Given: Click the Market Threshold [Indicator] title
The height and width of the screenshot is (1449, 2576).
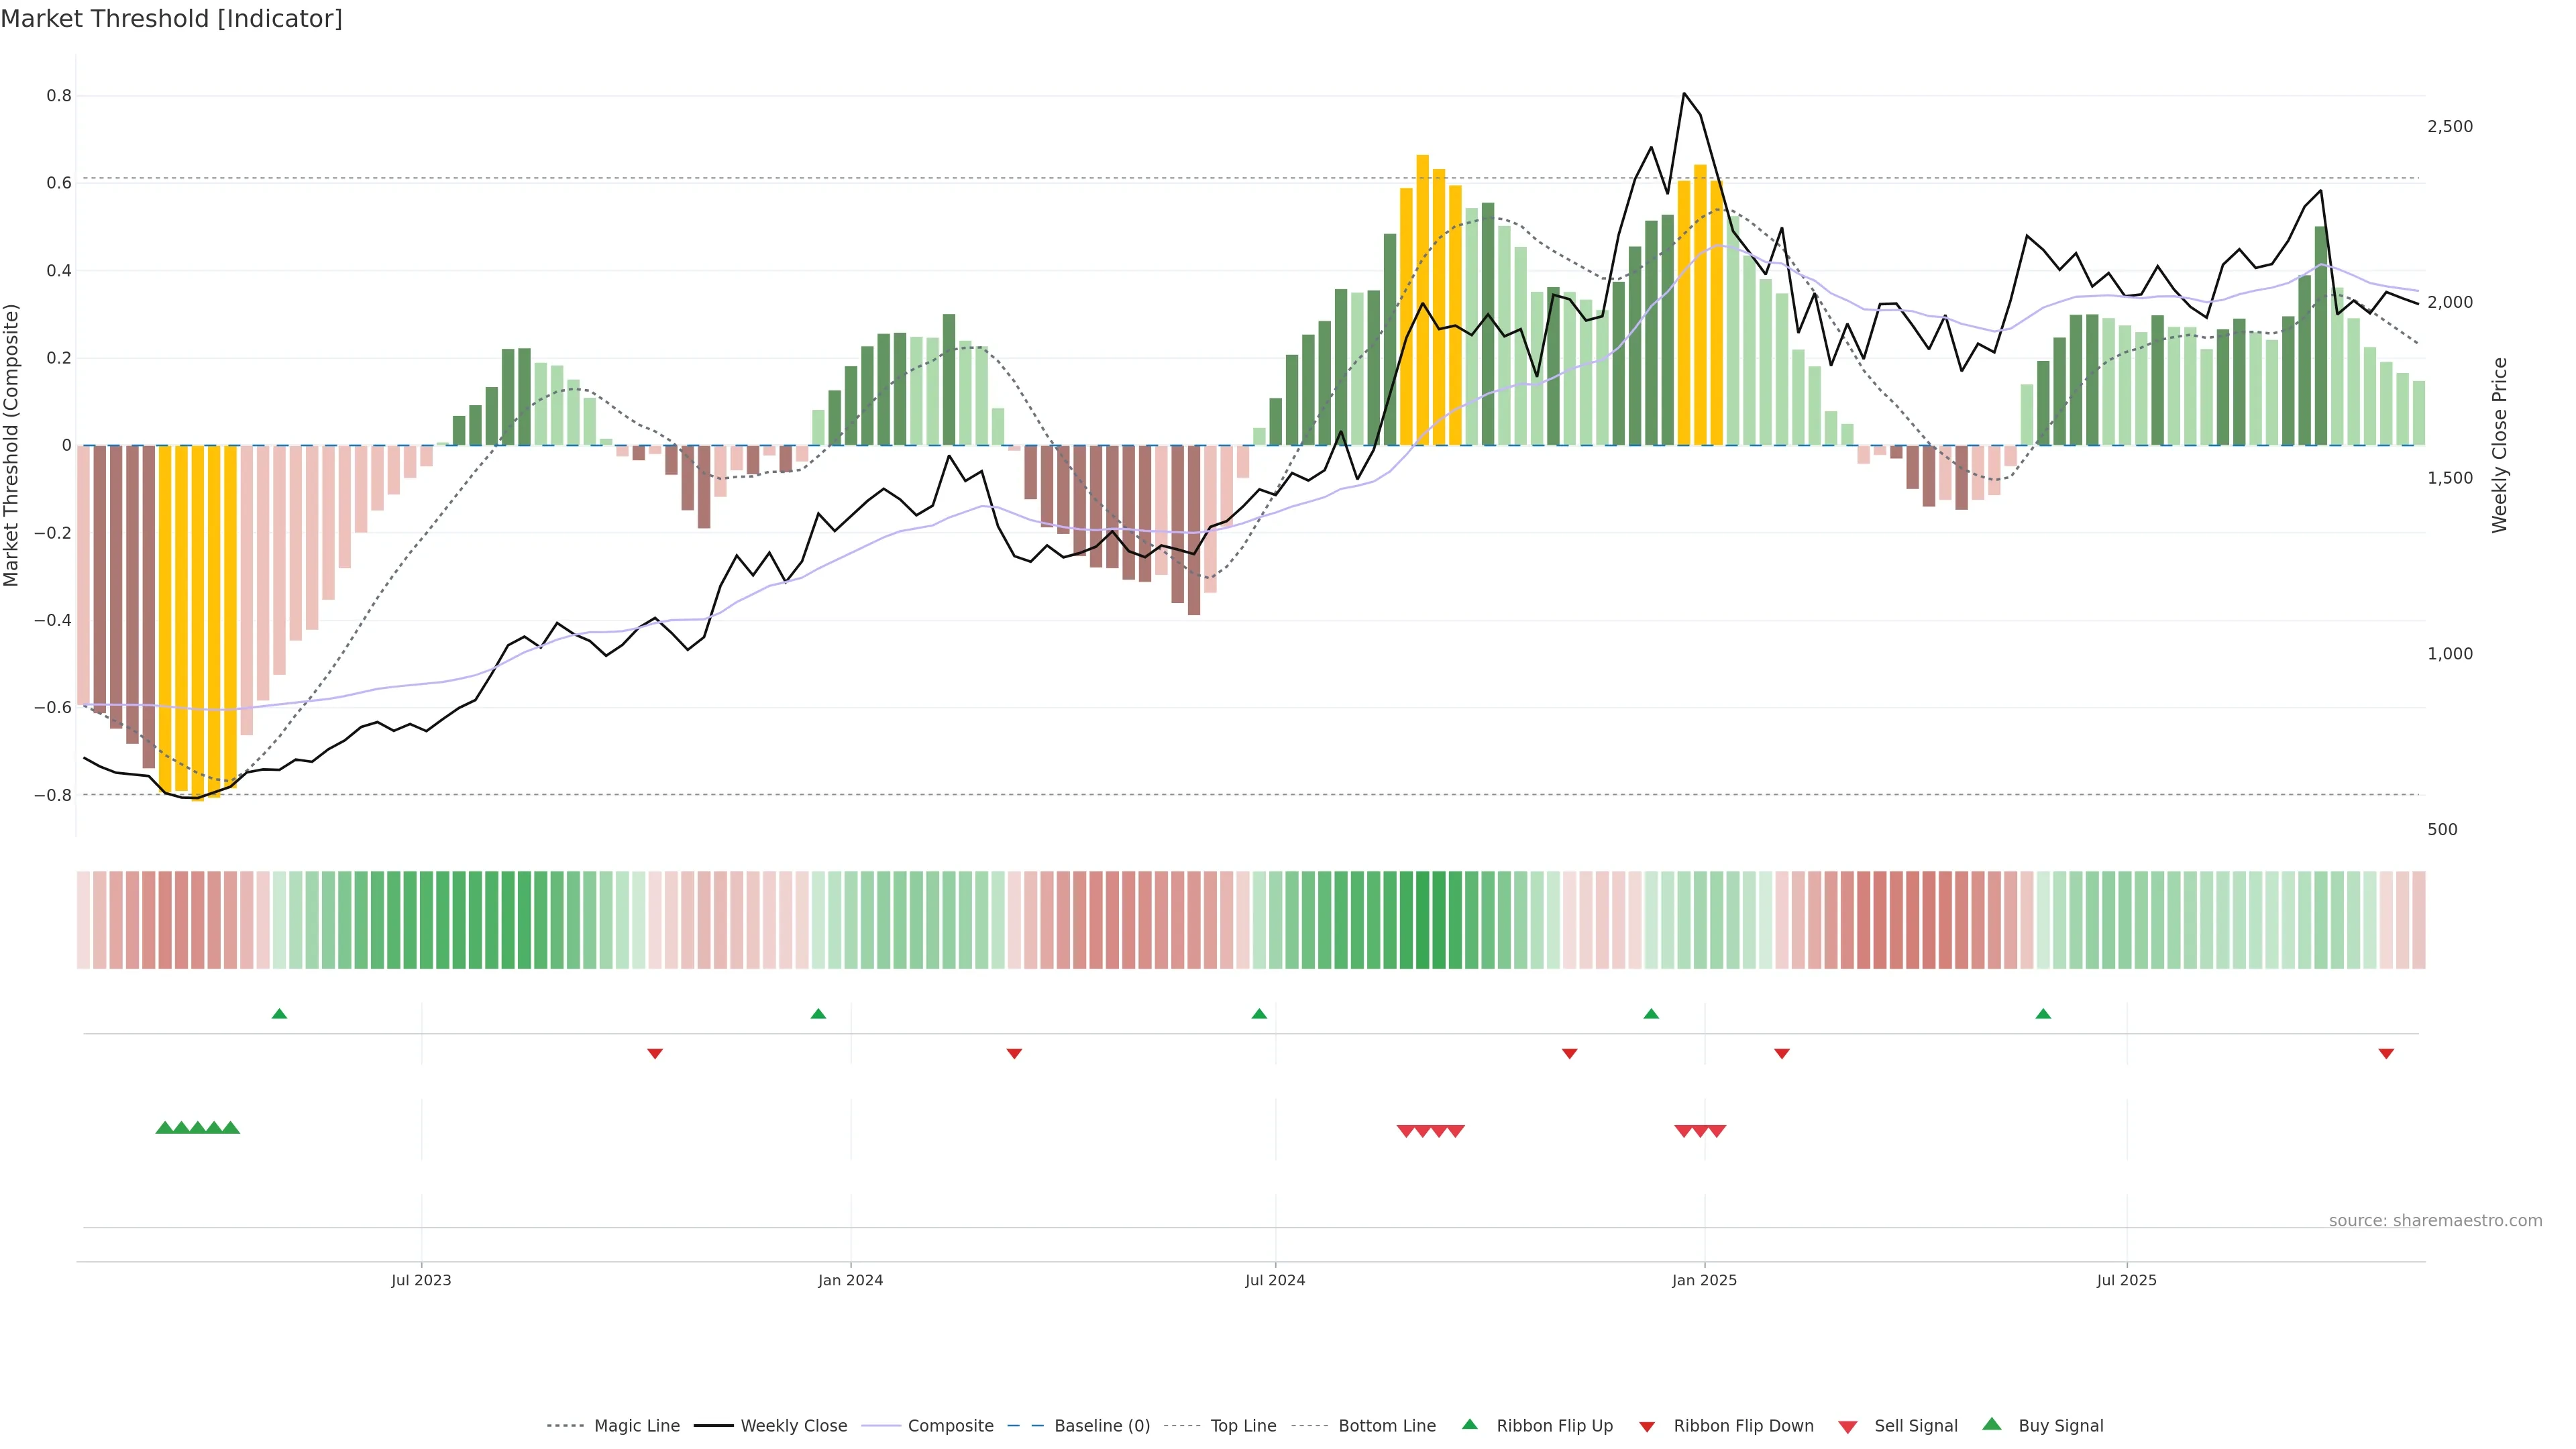Looking at the screenshot, I should [171, 19].
